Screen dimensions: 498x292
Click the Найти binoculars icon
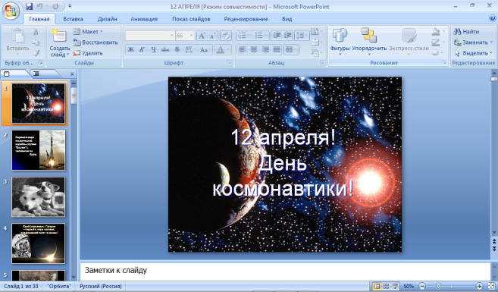tap(457, 31)
